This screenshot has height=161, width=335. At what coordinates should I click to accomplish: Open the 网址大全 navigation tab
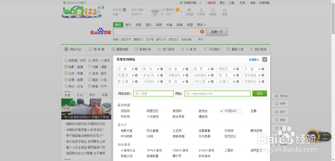pos(73,49)
